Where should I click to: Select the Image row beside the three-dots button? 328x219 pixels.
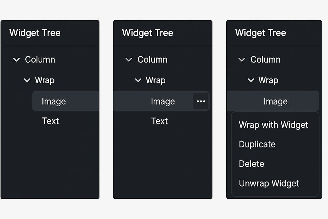click(163, 101)
